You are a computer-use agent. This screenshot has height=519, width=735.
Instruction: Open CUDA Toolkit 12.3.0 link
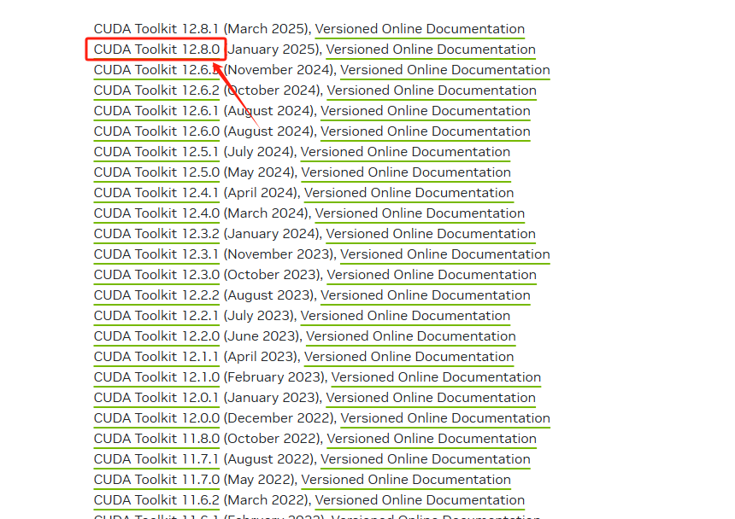(156, 275)
